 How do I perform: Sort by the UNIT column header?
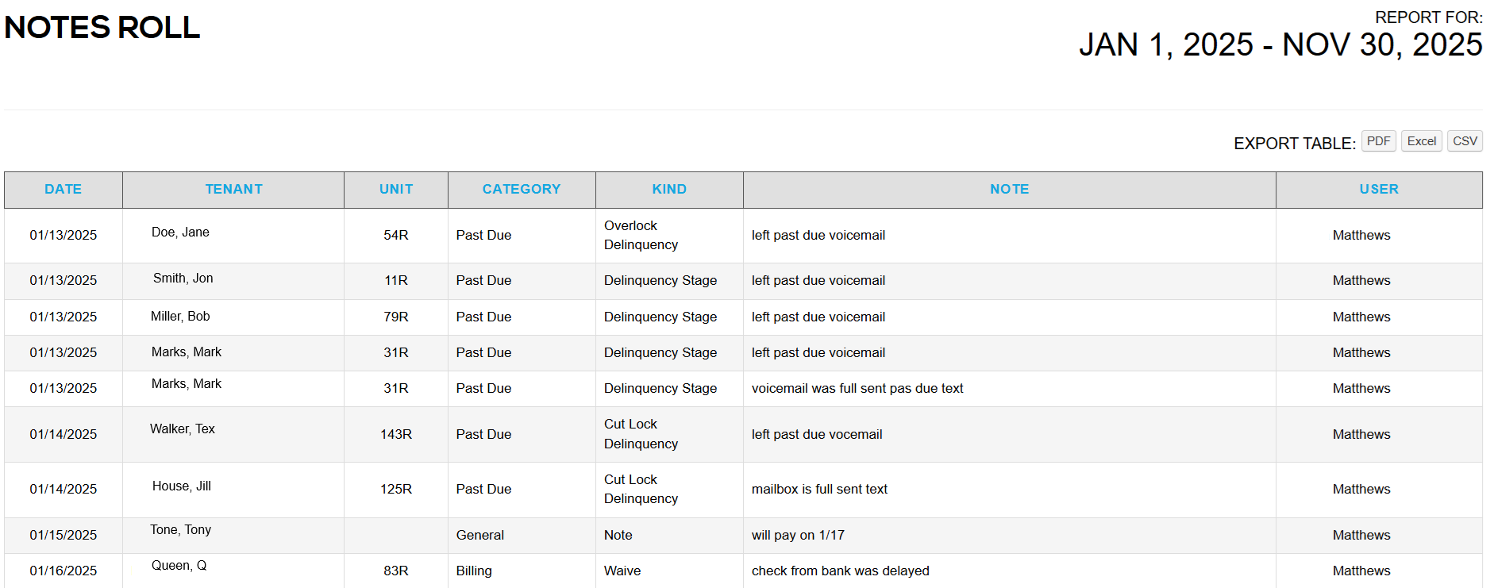click(x=396, y=190)
